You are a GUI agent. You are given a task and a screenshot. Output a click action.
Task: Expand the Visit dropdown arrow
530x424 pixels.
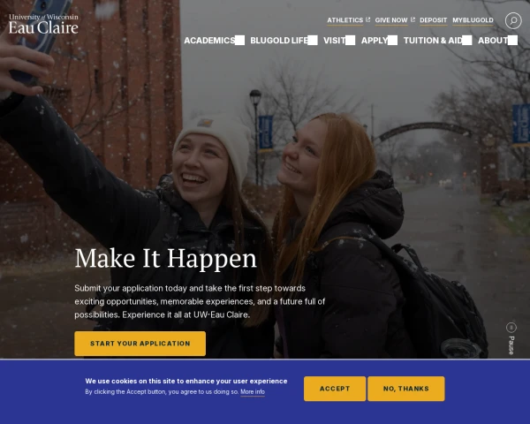(x=350, y=41)
